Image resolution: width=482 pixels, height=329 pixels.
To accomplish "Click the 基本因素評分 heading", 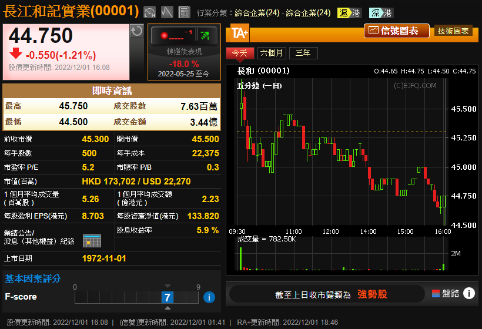I will (33, 278).
